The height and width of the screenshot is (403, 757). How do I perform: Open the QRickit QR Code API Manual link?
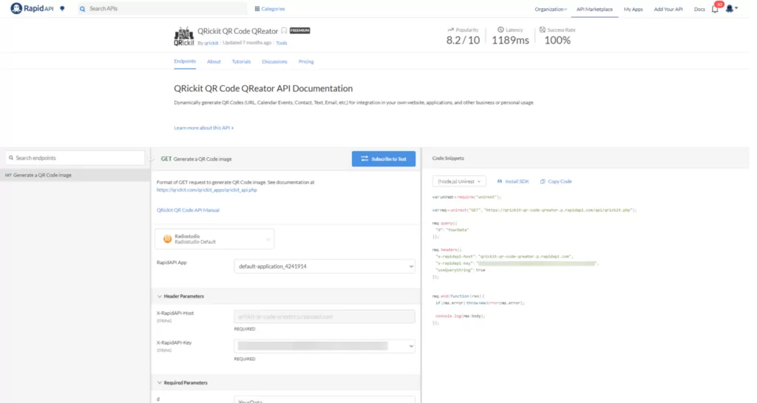188,210
